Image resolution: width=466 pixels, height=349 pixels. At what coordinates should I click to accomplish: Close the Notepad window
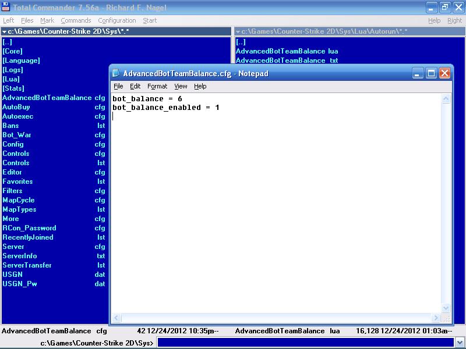(x=444, y=73)
